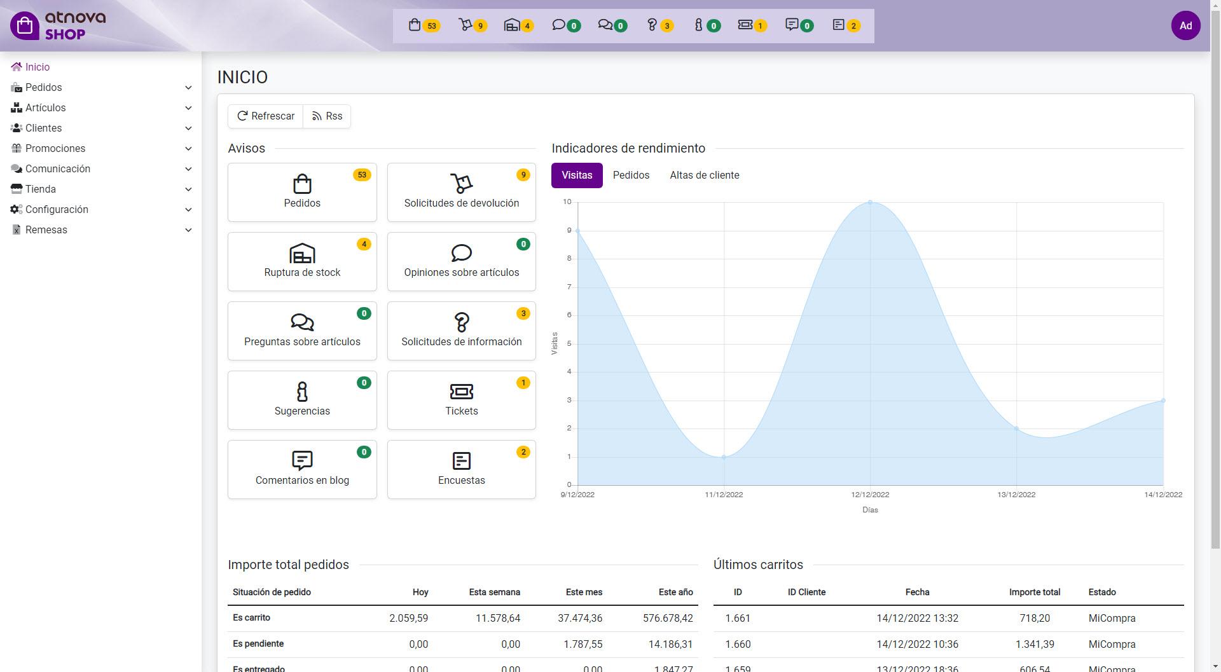Click the 14/12/2022 10:36 date cell
The height and width of the screenshot is (672, 1221).
(x=917, y=644)
